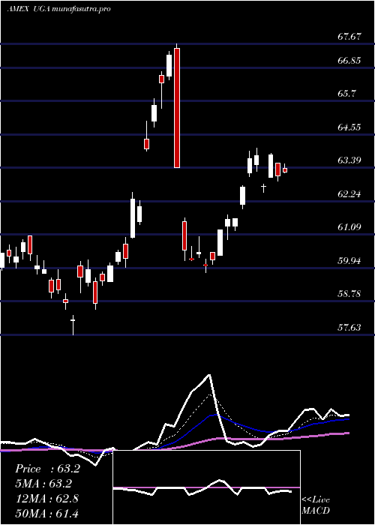
Task: Click the MACD inset chart panel
Action: coord(206,487)
